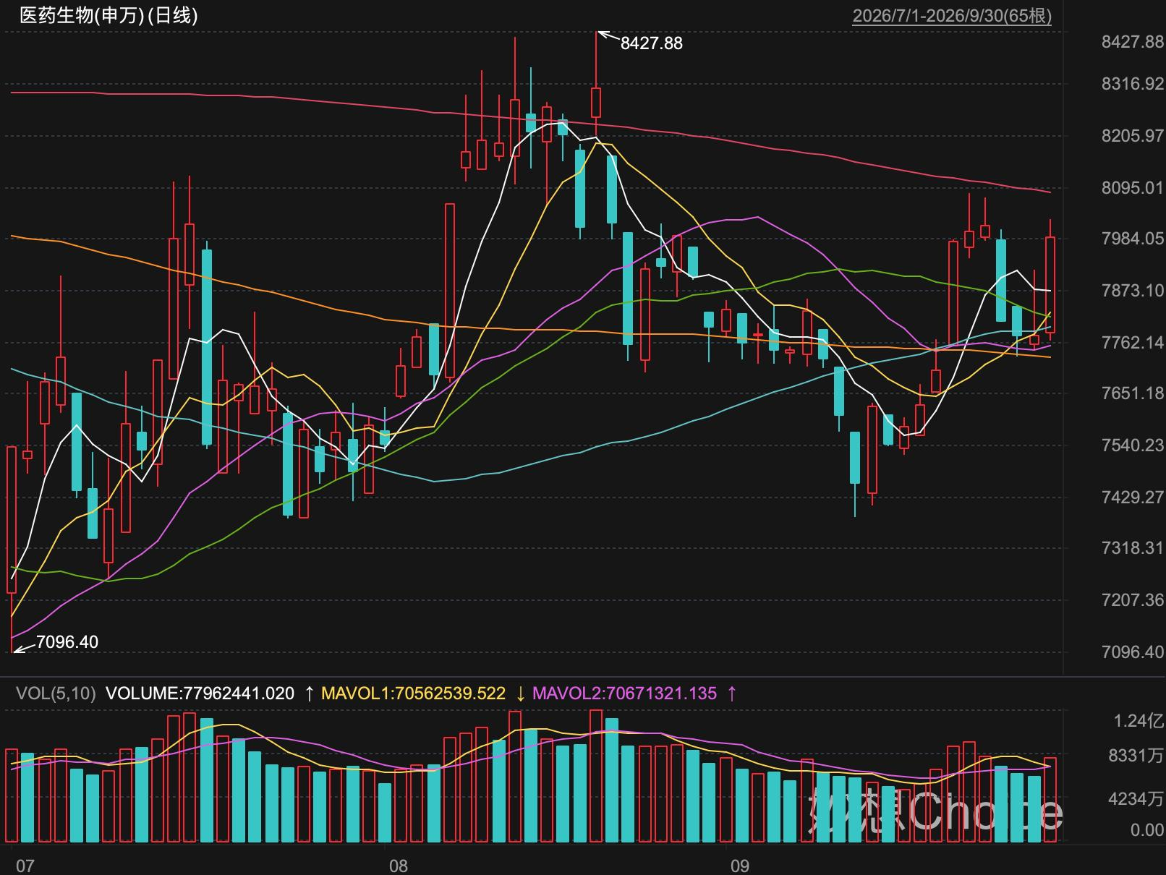Click the 8205.97 price axis label
The image size is (1166, 875).
pyautogui.click(x=1133, y=136)
